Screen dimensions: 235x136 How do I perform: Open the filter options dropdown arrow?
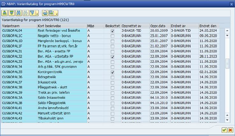coord(37,13)
